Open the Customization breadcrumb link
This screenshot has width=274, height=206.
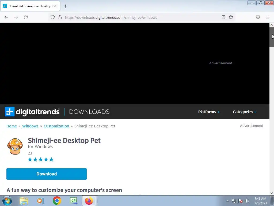[x=56, y=126]
